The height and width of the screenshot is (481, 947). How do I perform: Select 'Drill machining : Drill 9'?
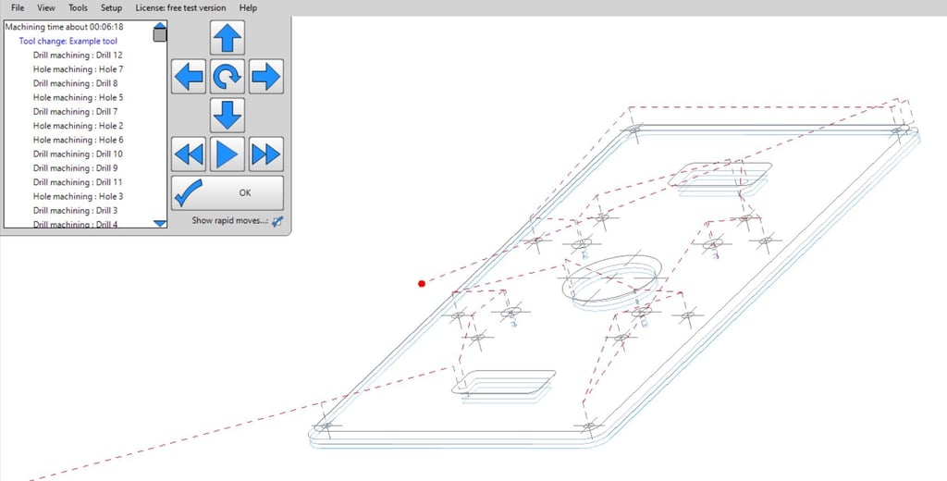[x=76, y=168]
